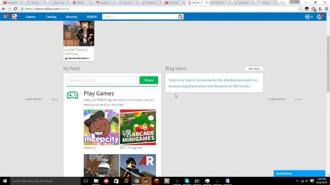The height and width of the screenshot is (185, 330).
Task: Click the Windows taskbar search box
Action: (x=45, y=181)
